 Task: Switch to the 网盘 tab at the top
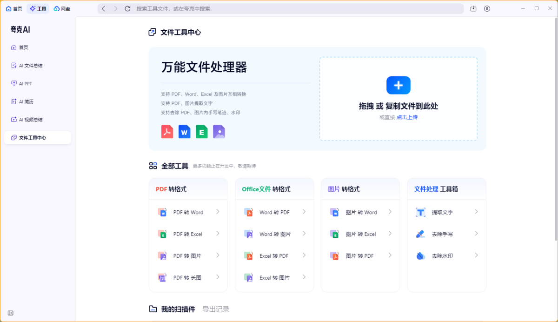61,8
